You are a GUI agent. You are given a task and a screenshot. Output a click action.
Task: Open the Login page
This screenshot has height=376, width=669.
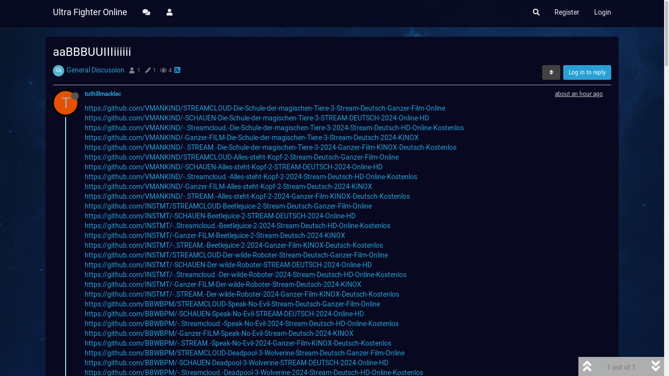click(x=602, y=12)
